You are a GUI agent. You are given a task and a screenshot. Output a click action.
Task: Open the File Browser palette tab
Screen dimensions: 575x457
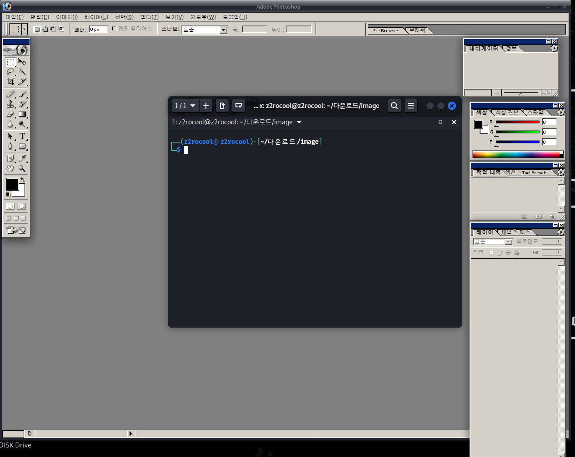(385, 30)
